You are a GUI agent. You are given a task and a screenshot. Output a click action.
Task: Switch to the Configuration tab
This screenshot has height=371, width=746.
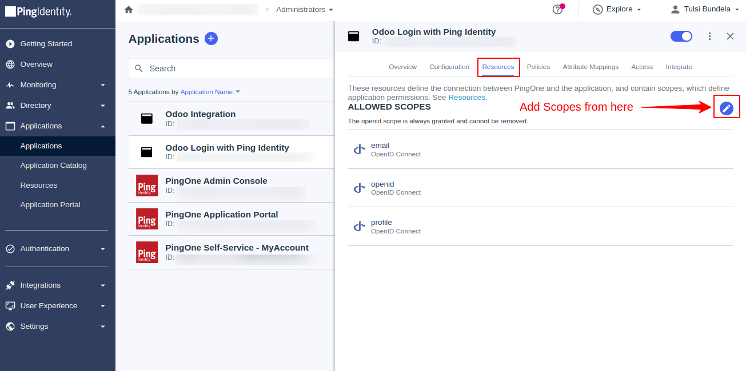pos(449,67)
